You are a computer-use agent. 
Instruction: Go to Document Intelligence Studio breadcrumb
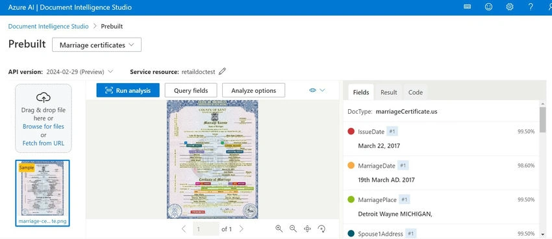pyautogui.click(x=48, y=26)
